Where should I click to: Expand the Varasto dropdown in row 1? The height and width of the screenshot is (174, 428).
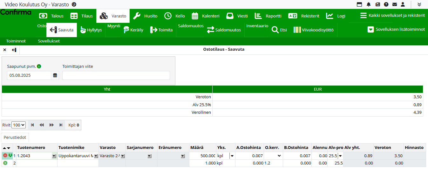pyautogui.click(x=123, y=156)
